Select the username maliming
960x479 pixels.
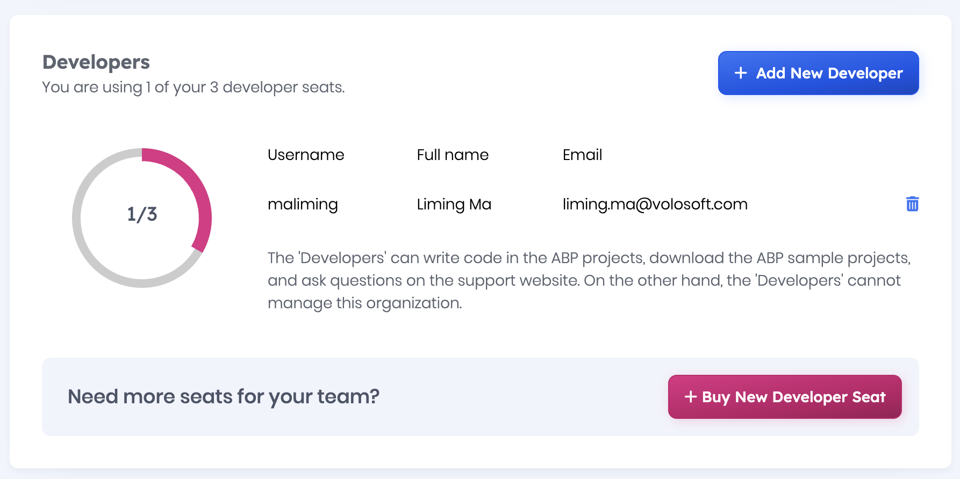(303, 204)
